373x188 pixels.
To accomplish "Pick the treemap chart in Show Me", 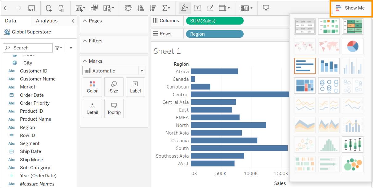I will 305,85.
